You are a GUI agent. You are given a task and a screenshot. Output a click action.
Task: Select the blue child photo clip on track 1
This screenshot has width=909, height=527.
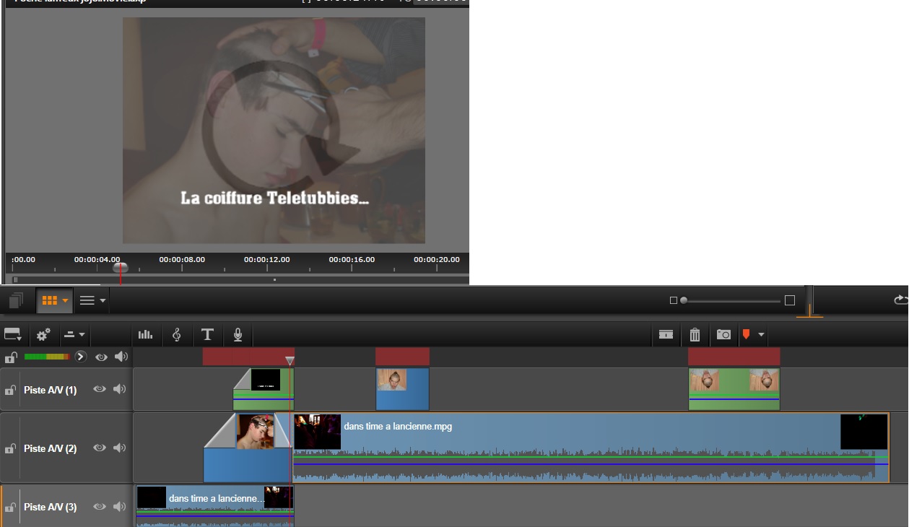click(x=403, y=389)
